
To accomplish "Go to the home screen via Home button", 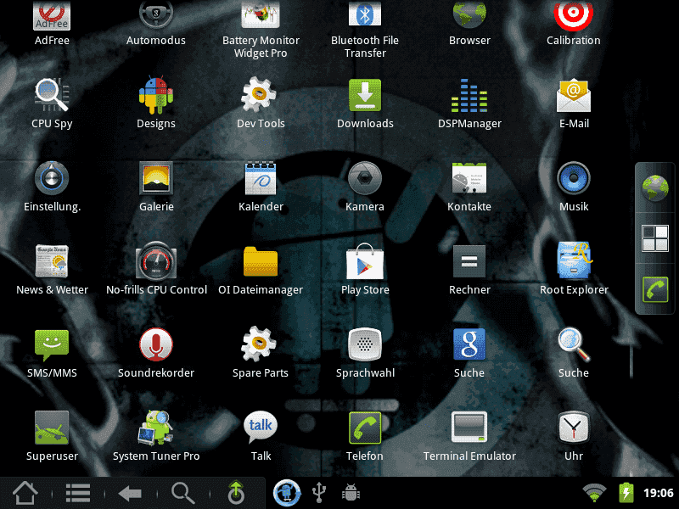I will point(25,493).
